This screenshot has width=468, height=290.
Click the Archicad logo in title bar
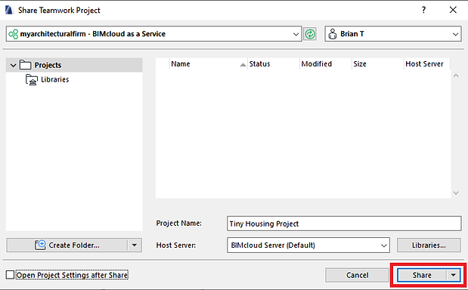click(x=9, y=10)
